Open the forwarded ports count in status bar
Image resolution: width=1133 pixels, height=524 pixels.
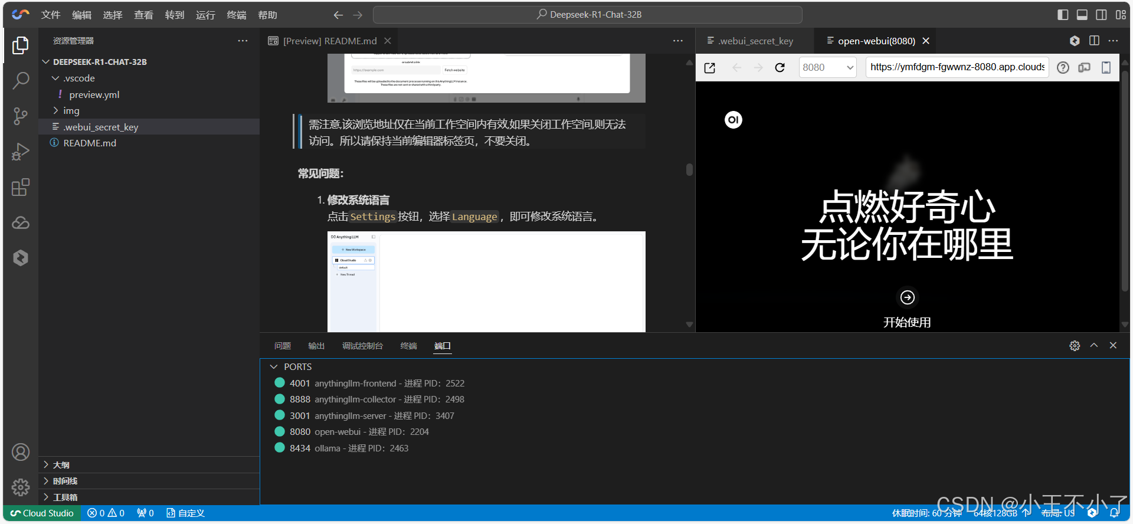[x=145, y=513]
